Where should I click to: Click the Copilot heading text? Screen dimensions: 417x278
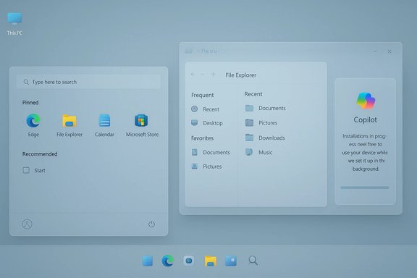point(365,119)
